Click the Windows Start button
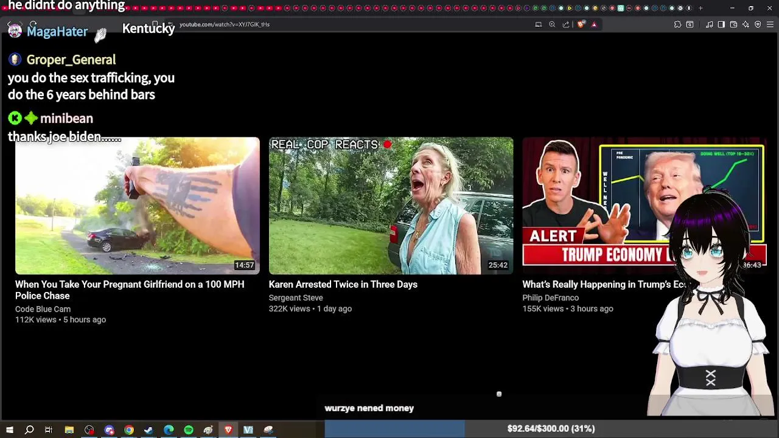This screenshot has height=438, width=779. pos(9,430)
